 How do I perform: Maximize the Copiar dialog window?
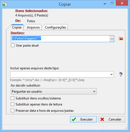click(x=112, y=3)
